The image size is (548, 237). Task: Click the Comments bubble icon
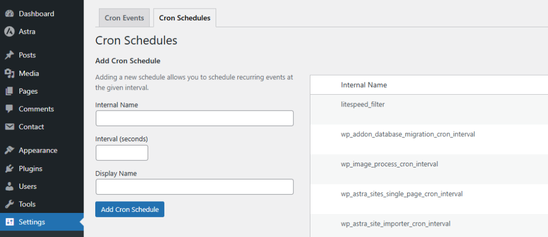(9, 109)
